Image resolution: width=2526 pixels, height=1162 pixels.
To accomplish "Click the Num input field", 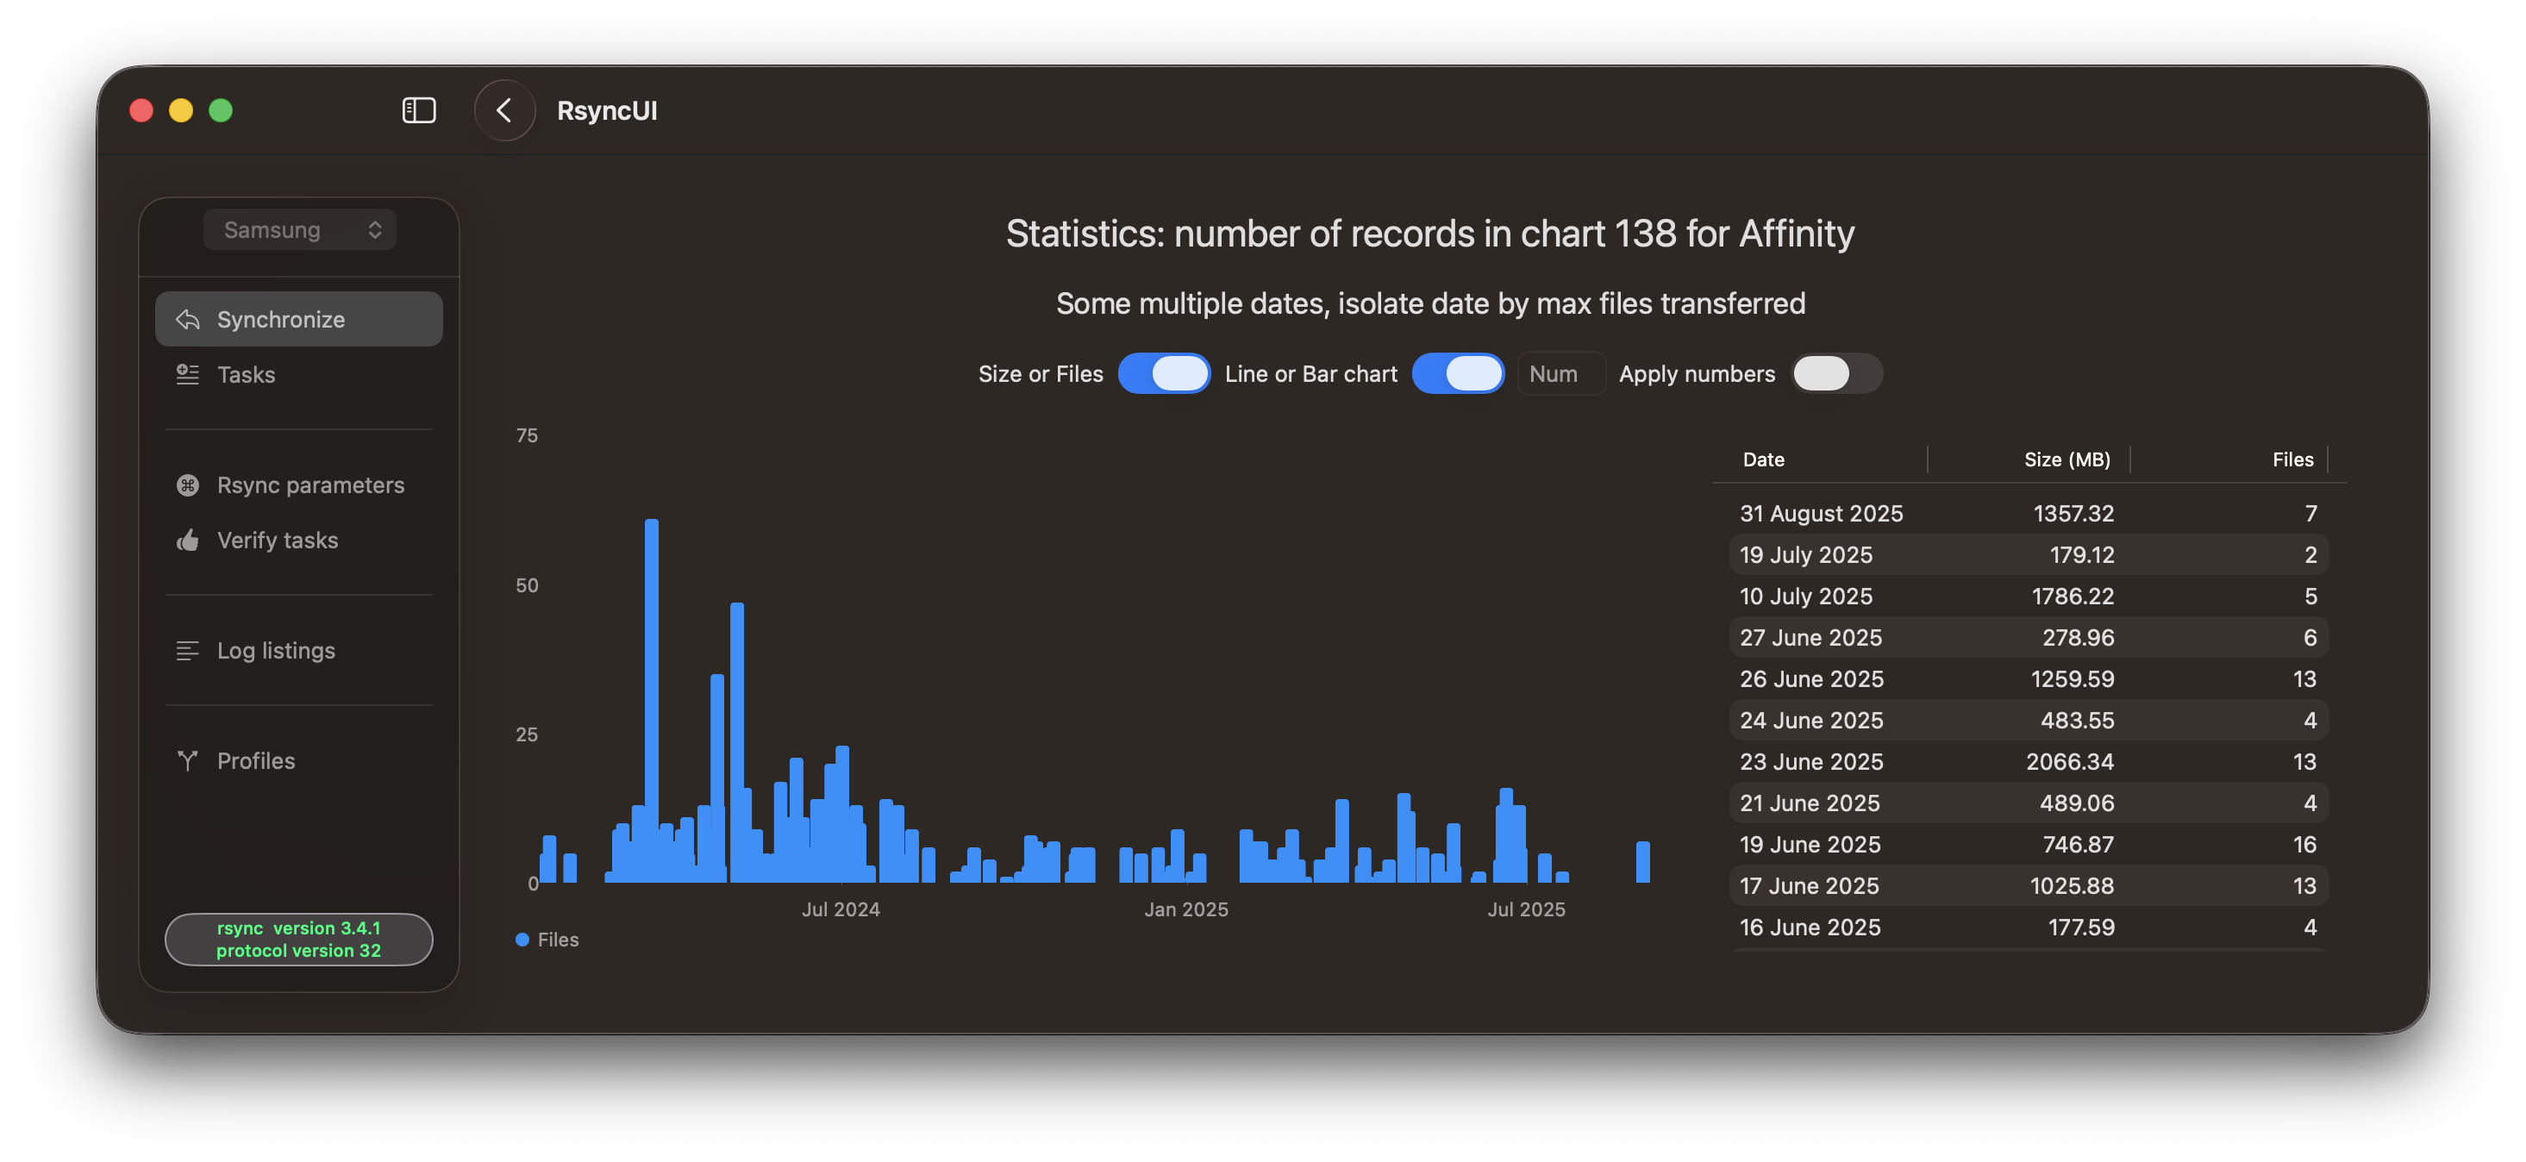I will (x=1561, y=373).
